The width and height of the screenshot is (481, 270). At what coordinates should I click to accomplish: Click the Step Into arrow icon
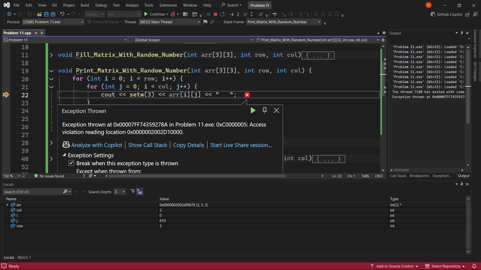[x=238, y=14]
